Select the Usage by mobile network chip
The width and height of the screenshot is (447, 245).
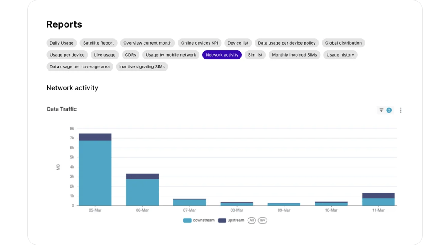coord(171,55)
